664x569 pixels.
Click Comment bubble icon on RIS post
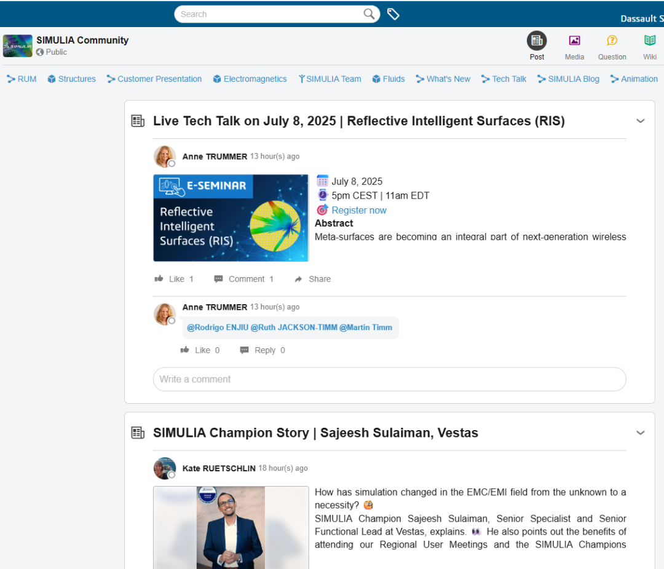click(x=218, y=279)
